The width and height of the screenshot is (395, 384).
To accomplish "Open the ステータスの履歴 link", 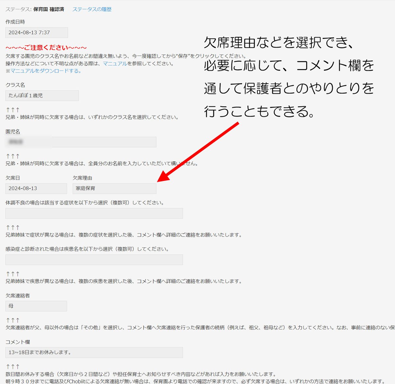I will click(x=92, y=9).
